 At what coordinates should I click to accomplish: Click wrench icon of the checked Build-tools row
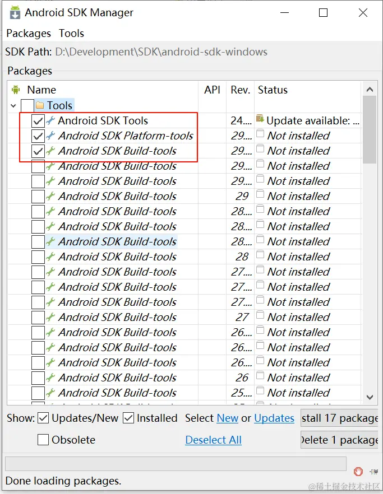click(x=50, y=151)
